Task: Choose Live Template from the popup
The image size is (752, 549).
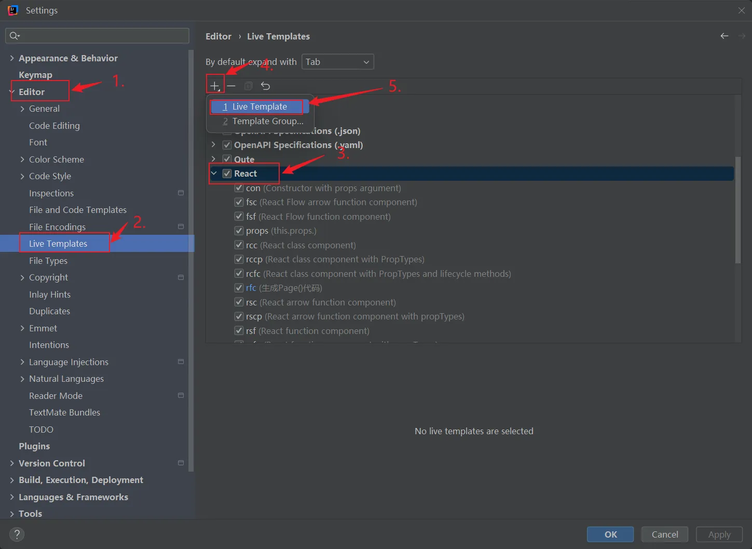Action: pos(259,106)
